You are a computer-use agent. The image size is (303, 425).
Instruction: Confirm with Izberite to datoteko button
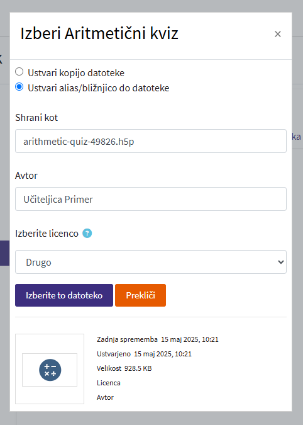(x=64, y=295)
